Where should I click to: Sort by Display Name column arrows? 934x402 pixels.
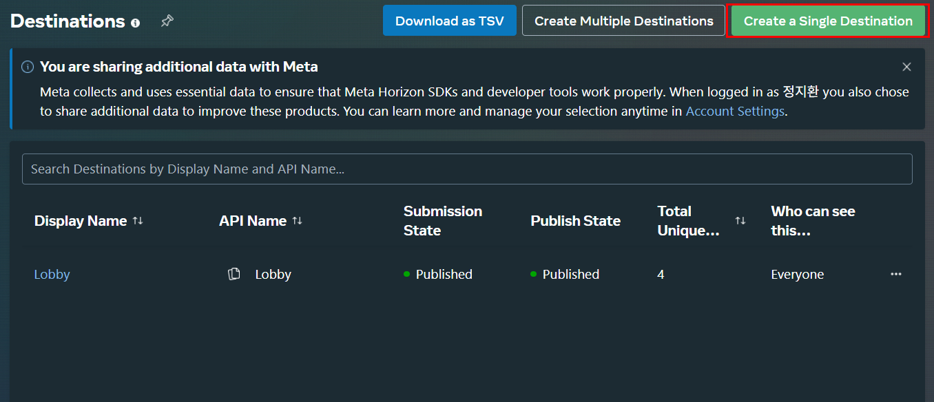(138, 220)
